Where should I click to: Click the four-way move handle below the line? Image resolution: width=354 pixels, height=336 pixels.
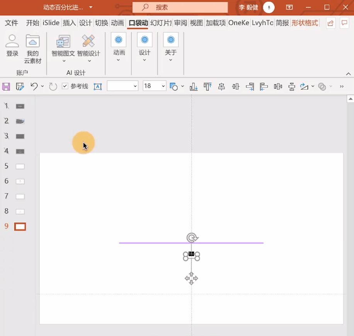click(191, 279)
